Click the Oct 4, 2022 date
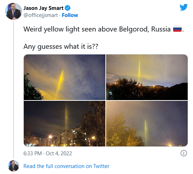Image resolution: width=193 pixels, height=174 pixels. coord(59,153)
